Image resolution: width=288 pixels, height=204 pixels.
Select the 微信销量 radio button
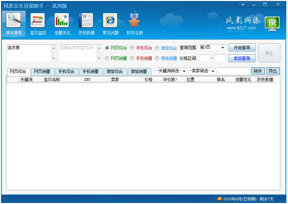tap(157, 58)
